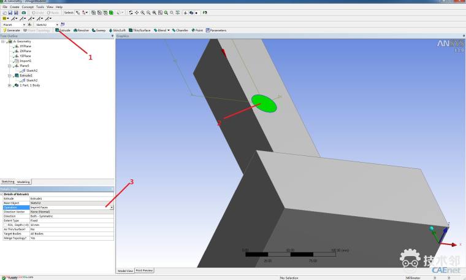Open the Blend tool dropdown

[x=168, y=30]
